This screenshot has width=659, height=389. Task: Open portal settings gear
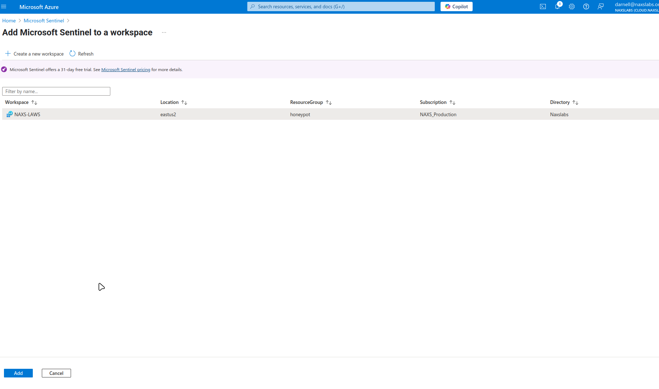tap(572, 6)
